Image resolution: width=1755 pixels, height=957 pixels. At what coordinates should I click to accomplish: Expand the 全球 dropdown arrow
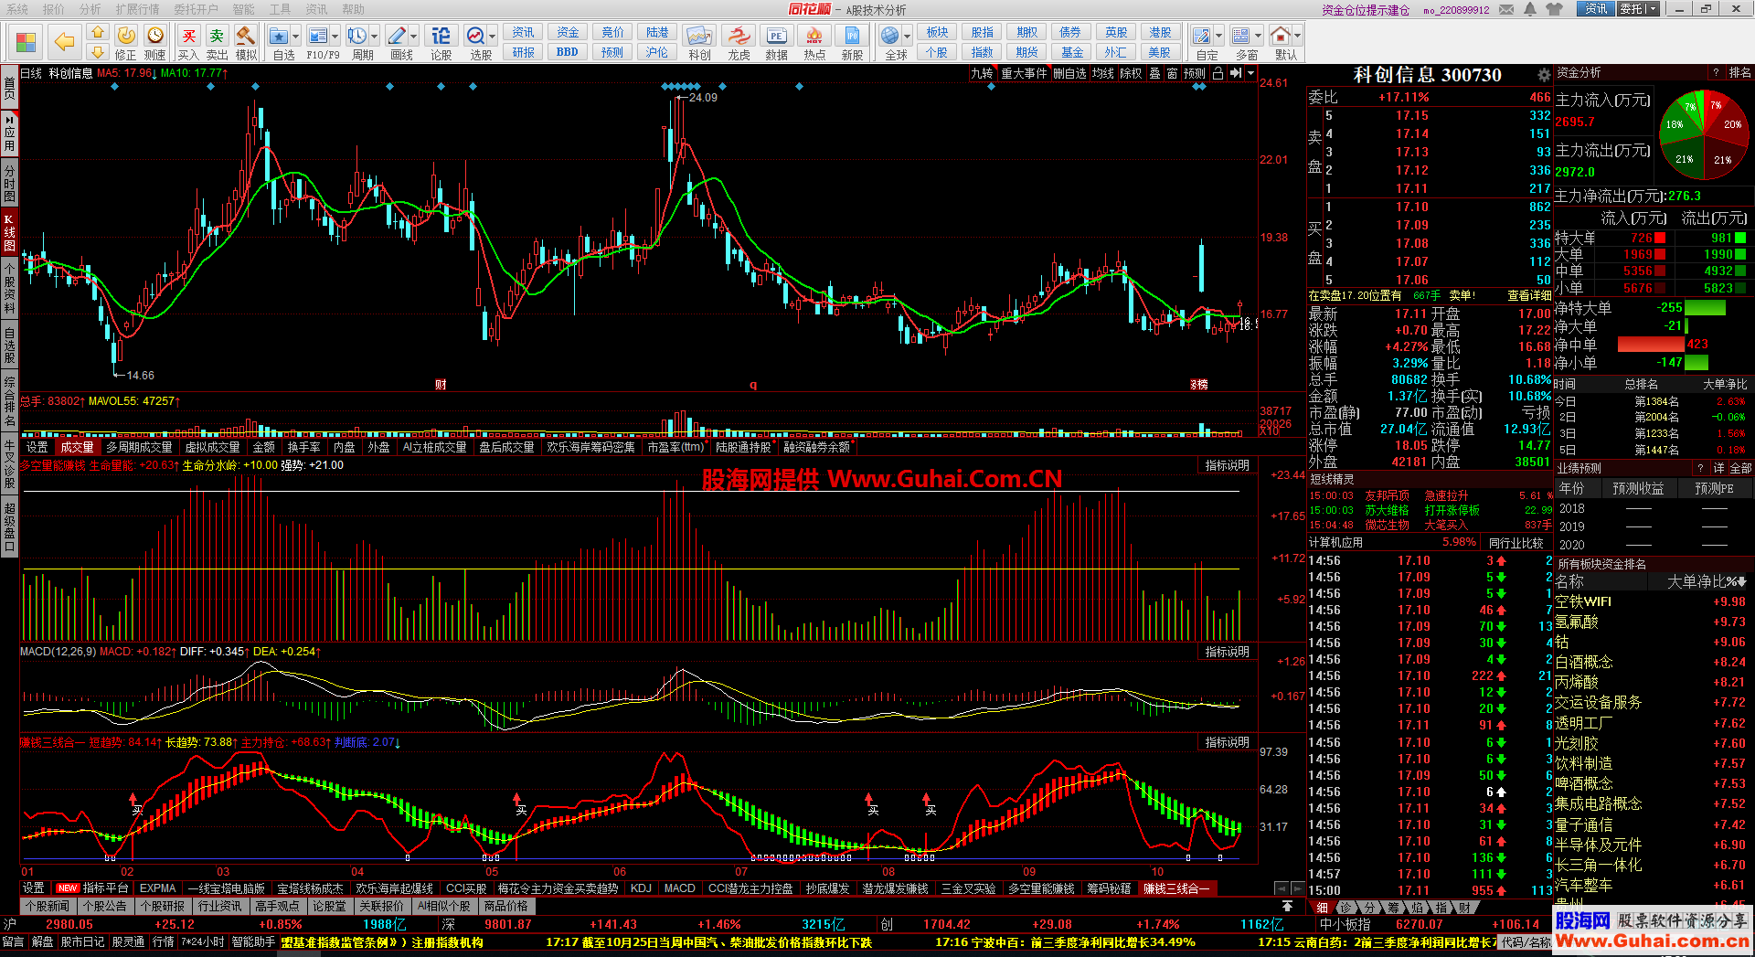(x=907, y=37)
